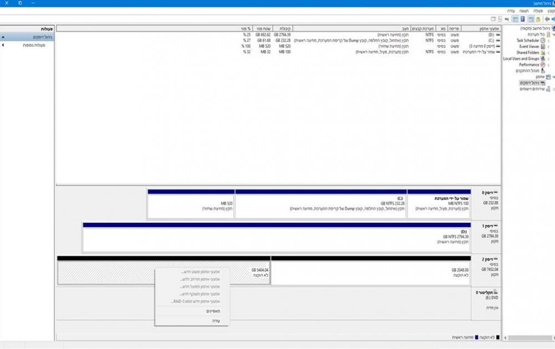This screenshot has width=555, height=349.
Task: Click the Task Scheduler clock icon
Action: [x=543, y=41]
